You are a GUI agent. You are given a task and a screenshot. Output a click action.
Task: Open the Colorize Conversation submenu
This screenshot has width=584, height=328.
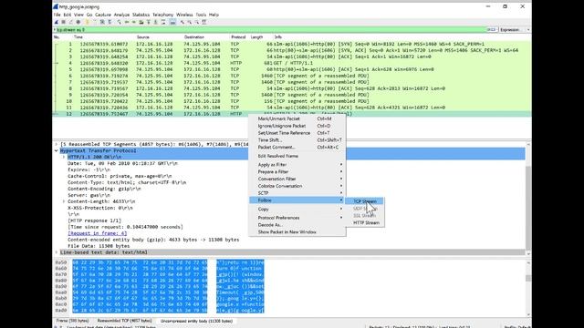297,186
